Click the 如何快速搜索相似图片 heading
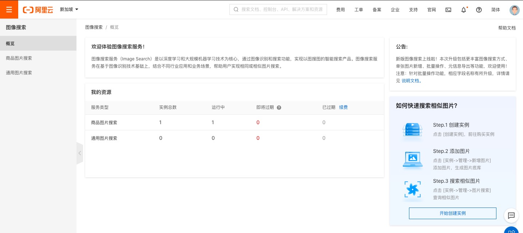 pos(426,106)
